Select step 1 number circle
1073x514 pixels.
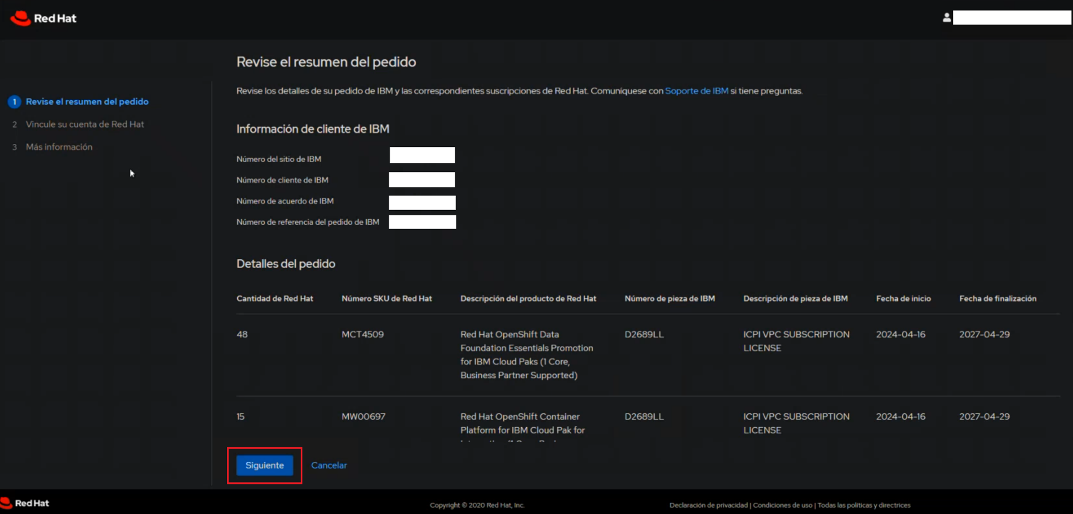[x=15, y=102]
